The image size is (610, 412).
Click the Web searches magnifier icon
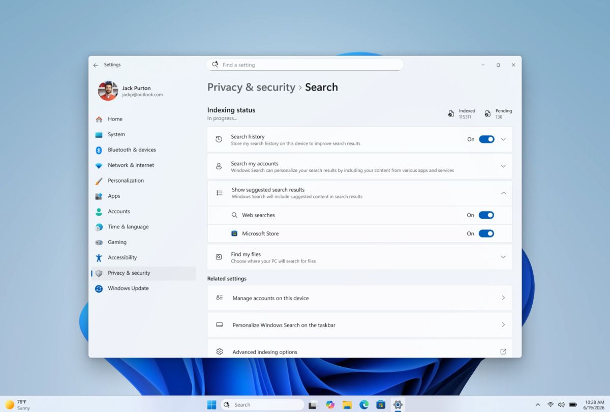point(234,215)
